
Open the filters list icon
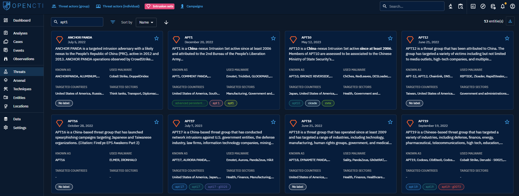pyautogui.click(x=113, y=22)
